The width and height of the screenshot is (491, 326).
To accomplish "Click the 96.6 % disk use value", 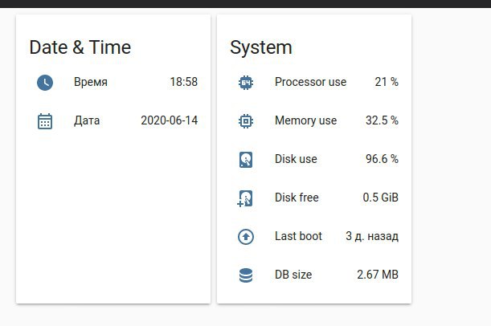I will [x=382, y=159].
